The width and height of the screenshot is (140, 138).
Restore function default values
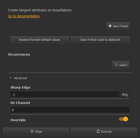[40, 40]
